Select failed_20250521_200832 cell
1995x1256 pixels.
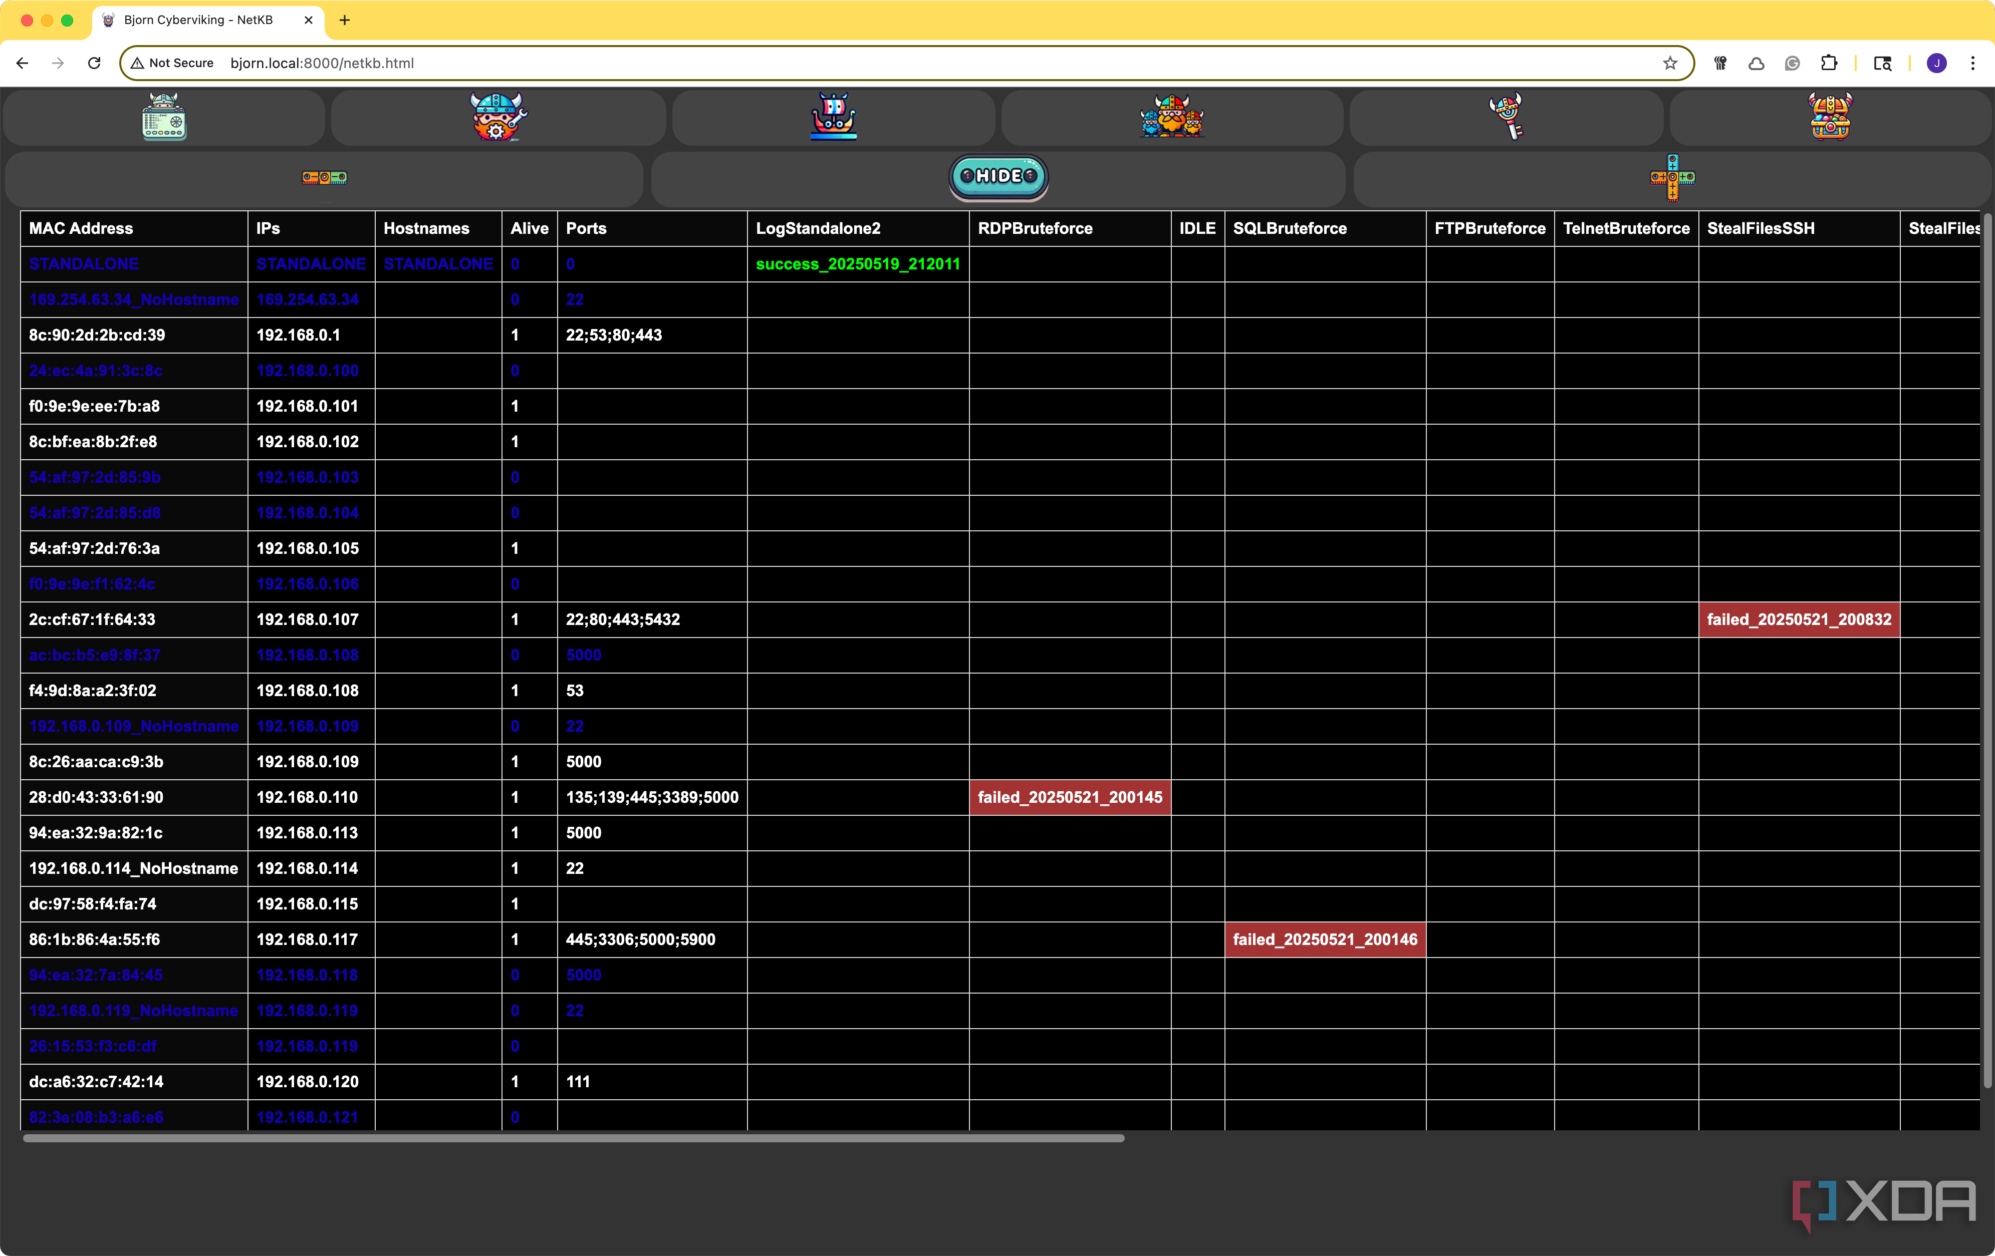[1799, 619]
